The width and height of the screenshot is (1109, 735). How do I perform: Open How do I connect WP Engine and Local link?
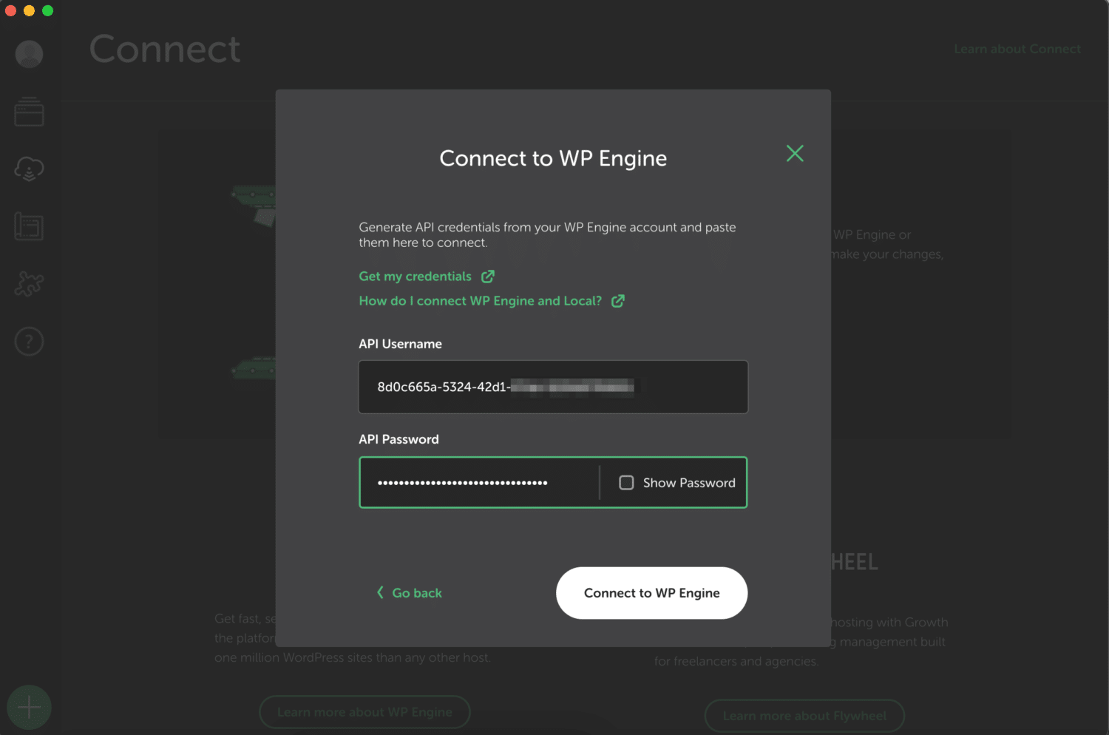[x=480, y=301]
